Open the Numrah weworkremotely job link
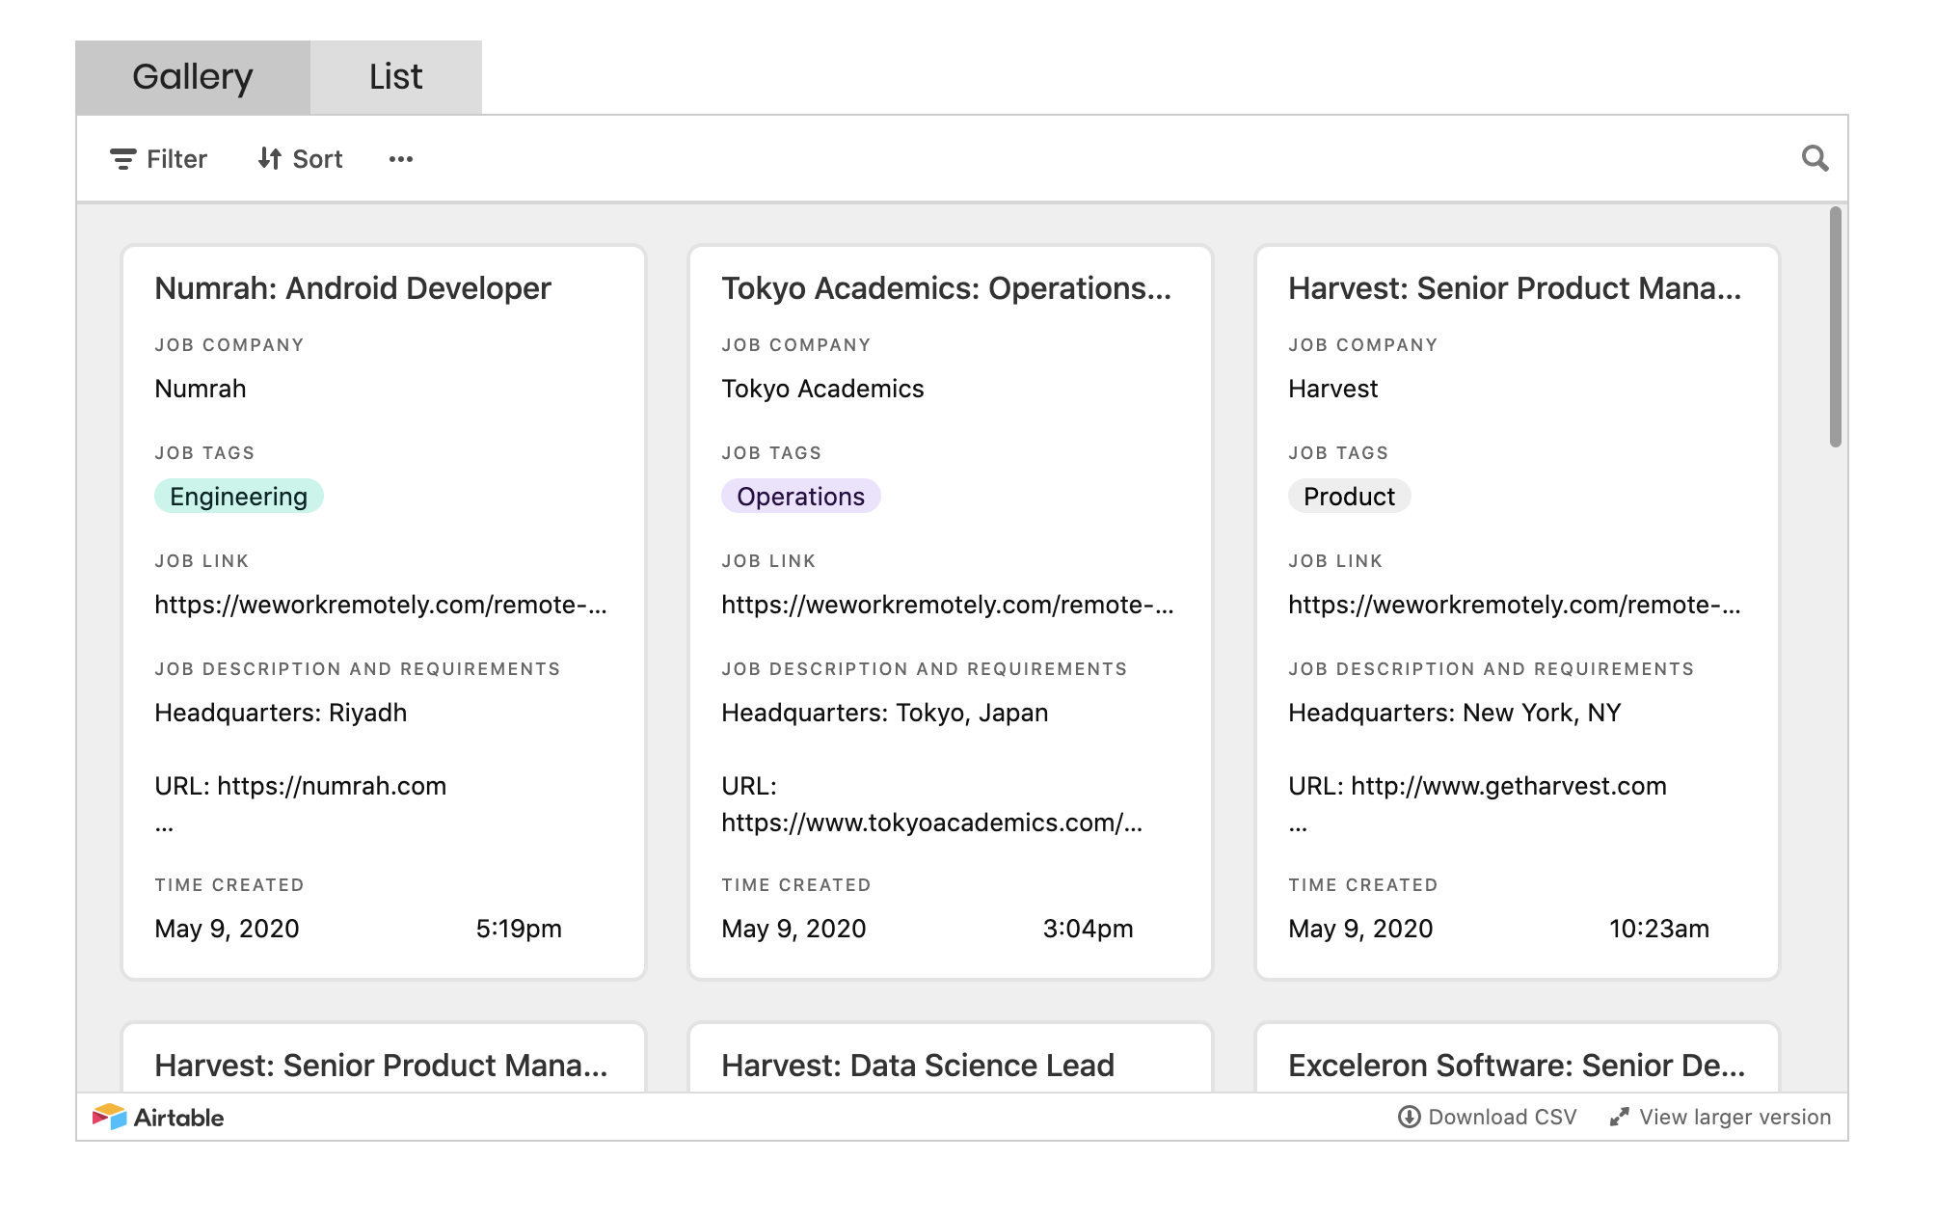Screen dimensions: 1936x1215 point(381,605)
